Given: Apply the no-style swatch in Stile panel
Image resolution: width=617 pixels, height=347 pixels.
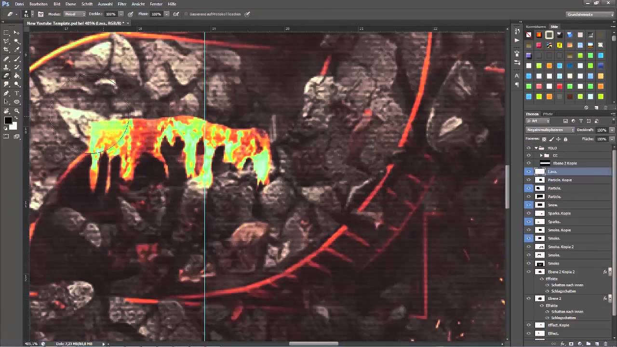Looking at the screenshot, I should 529,35.
